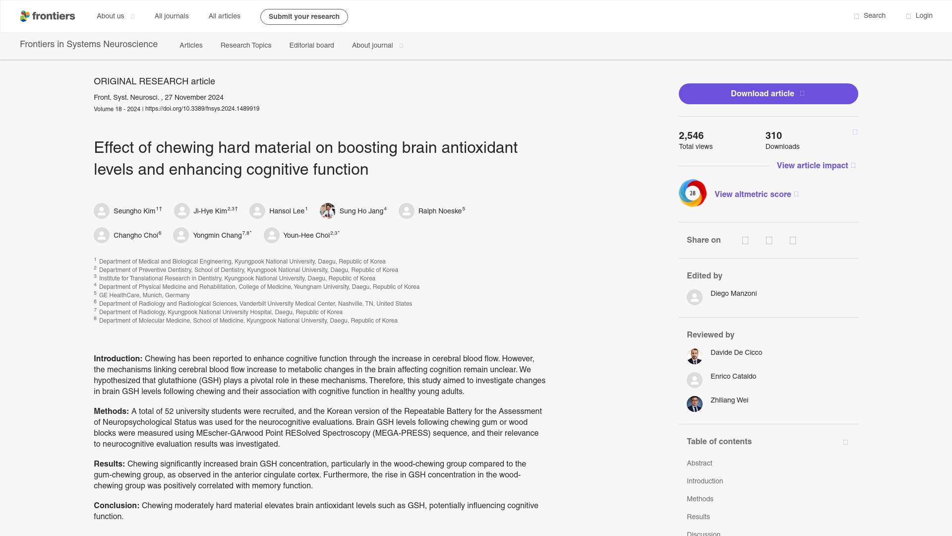Image resolution: width=952 pixels, height=536 pixels.
Task: Click first Share on social icon
Action: 745,241
